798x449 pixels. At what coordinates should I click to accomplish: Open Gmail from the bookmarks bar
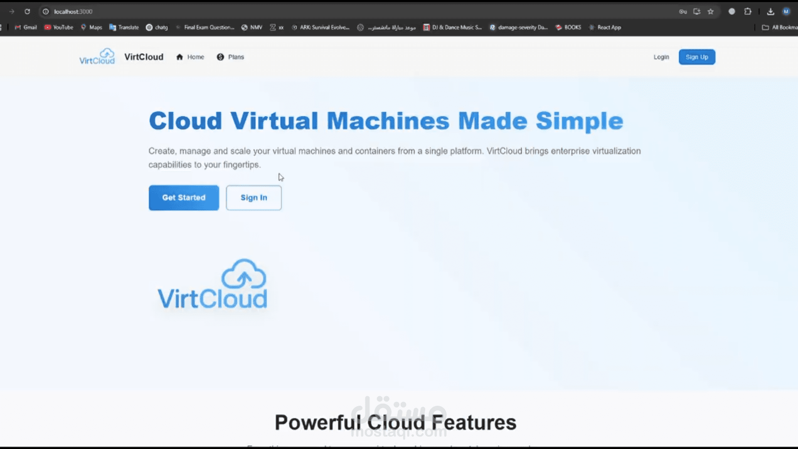(x=25, y=27)
